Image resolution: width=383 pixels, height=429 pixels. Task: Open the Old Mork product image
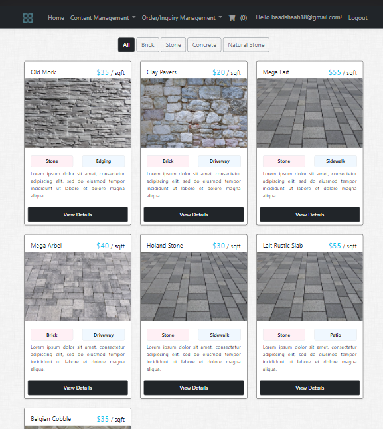pos(78,114)
